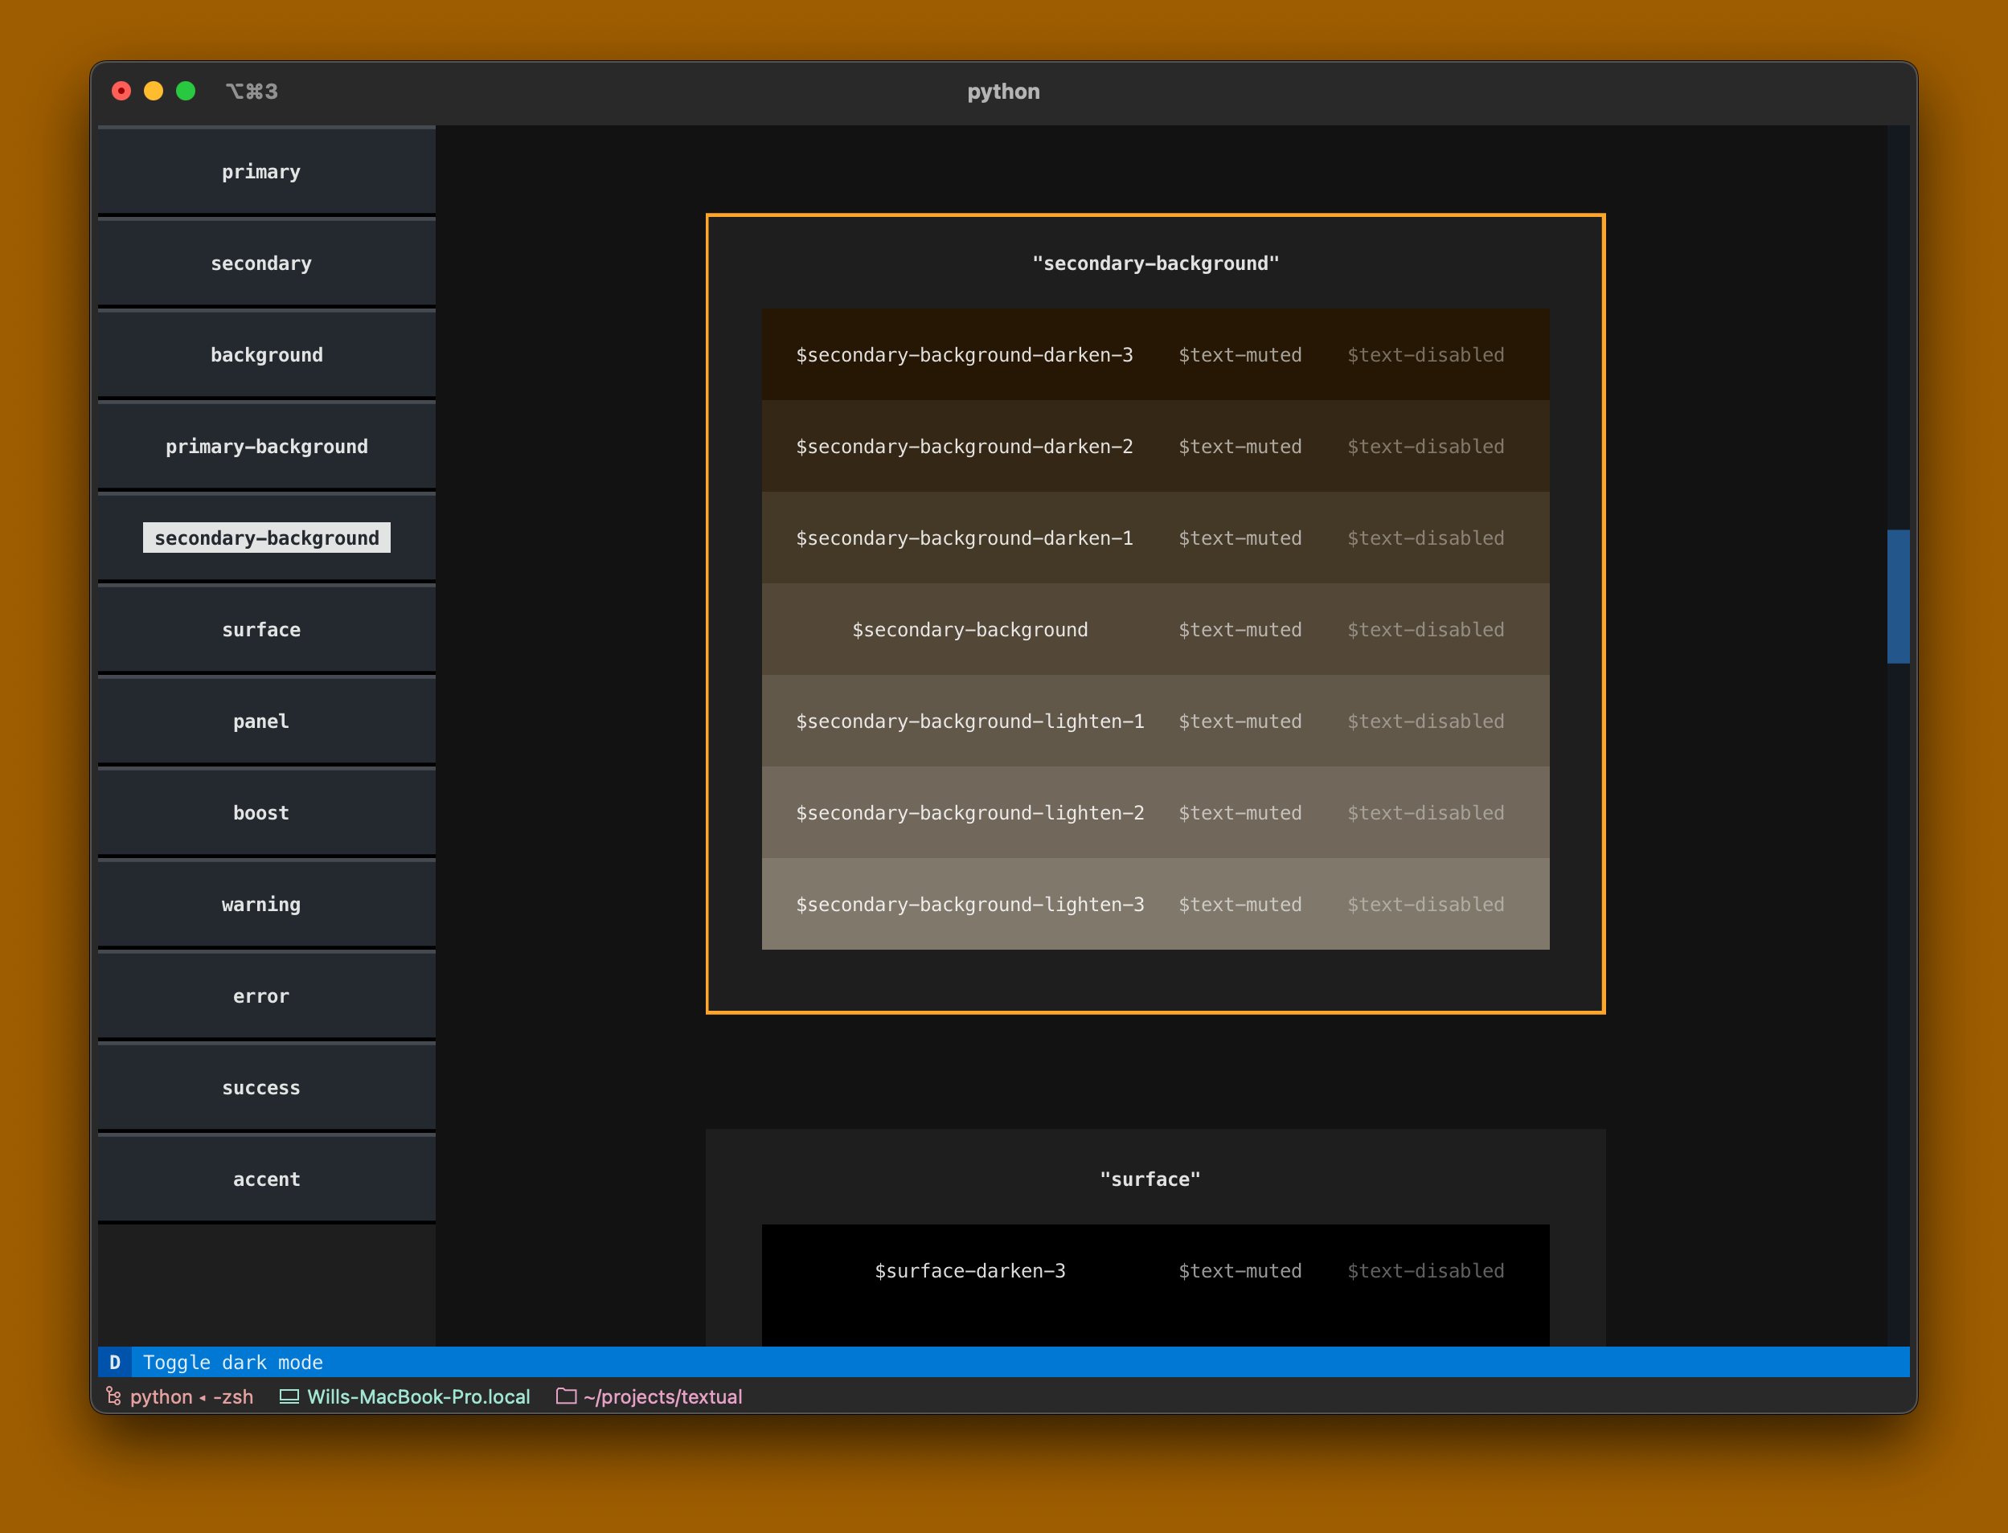Image resolution: width=2008 pixels, height=1533 pixels.
Task: Click the base $secondary-background swatch label
Action: (x=970, y=630)
